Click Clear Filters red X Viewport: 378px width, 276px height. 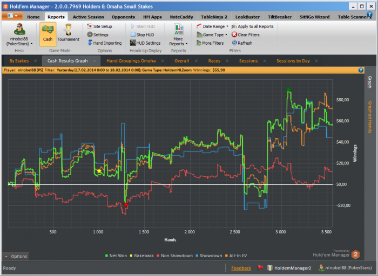tap(234, 34)
